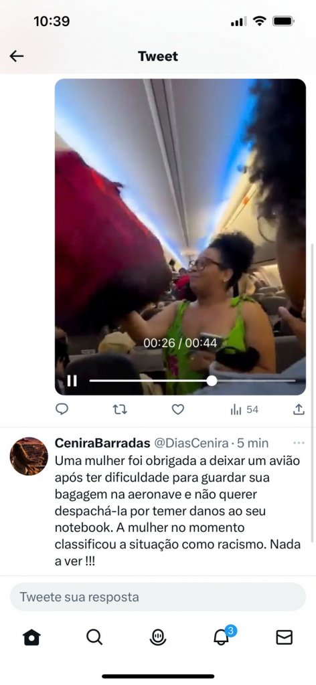View tweet analytics showing 54 views

pyautogui.click(x=244, y=409)
